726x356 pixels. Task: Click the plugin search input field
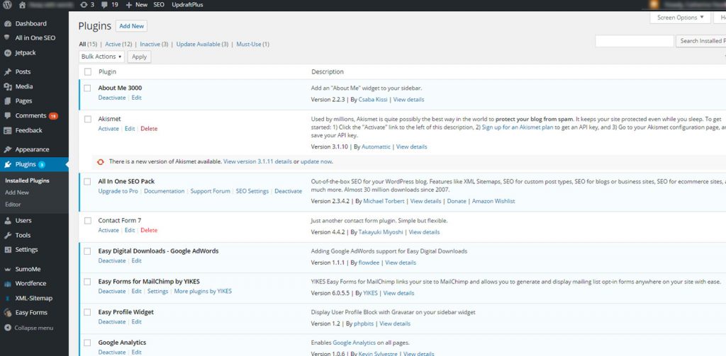[x=634, y=41]
